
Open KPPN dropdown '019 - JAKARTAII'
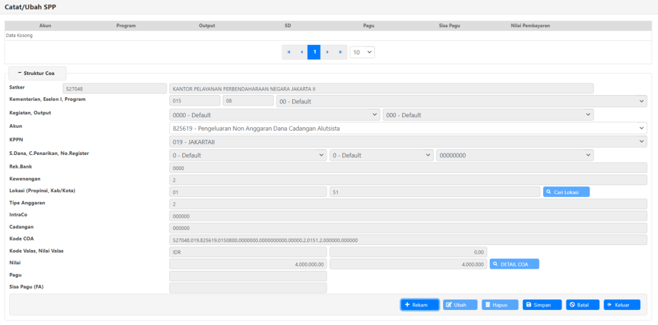pyautogui.click(x=408, y=141)
